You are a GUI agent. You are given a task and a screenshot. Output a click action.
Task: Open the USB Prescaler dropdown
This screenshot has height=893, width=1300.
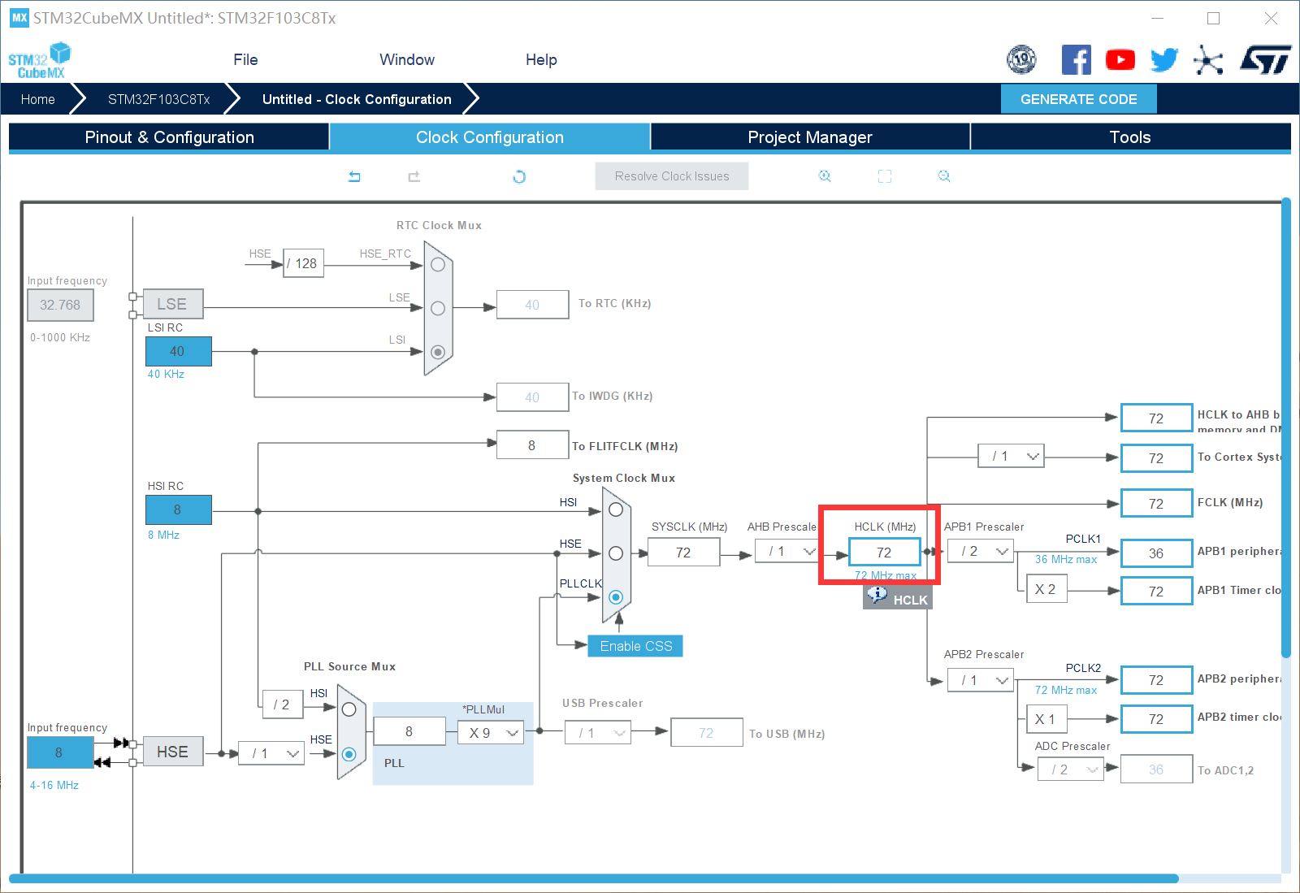[x=598, y=733]
